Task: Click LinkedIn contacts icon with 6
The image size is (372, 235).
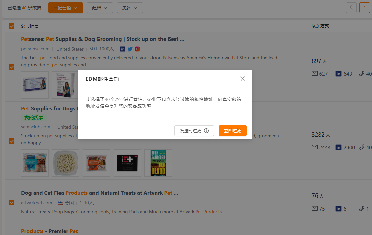Action: 338,209
